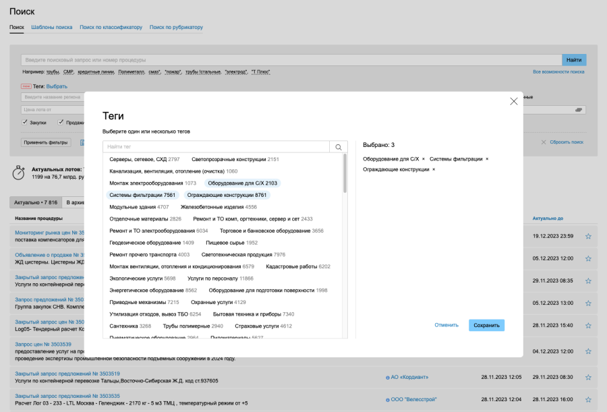
Task: Favorite the lot expiring 28.11.2023 16:00
Action: click(x=588, y=399)
